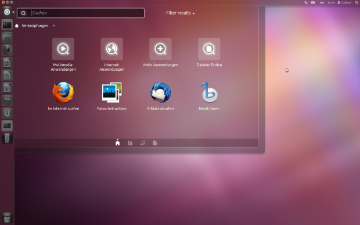Open LibreOffice Calc from the launcher

7,75
